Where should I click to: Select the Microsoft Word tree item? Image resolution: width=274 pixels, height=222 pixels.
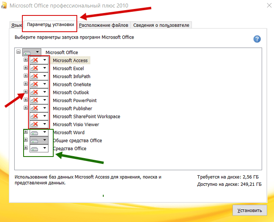pyautogui.click(x=69, y=133)
